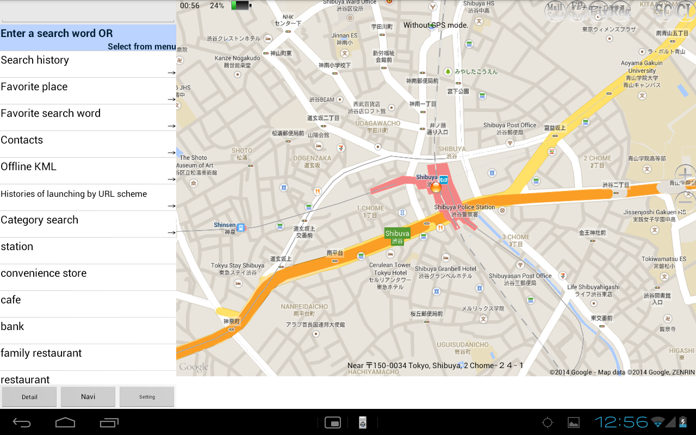Open Offline KML entry
The width and height of the screenshot is (696, 435).
pyautogui.click(x=88, y=171)
